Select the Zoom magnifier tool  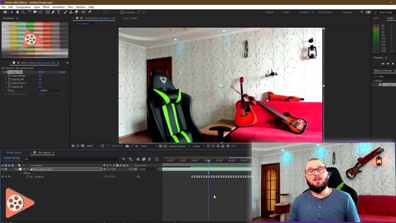pos(23,12)
